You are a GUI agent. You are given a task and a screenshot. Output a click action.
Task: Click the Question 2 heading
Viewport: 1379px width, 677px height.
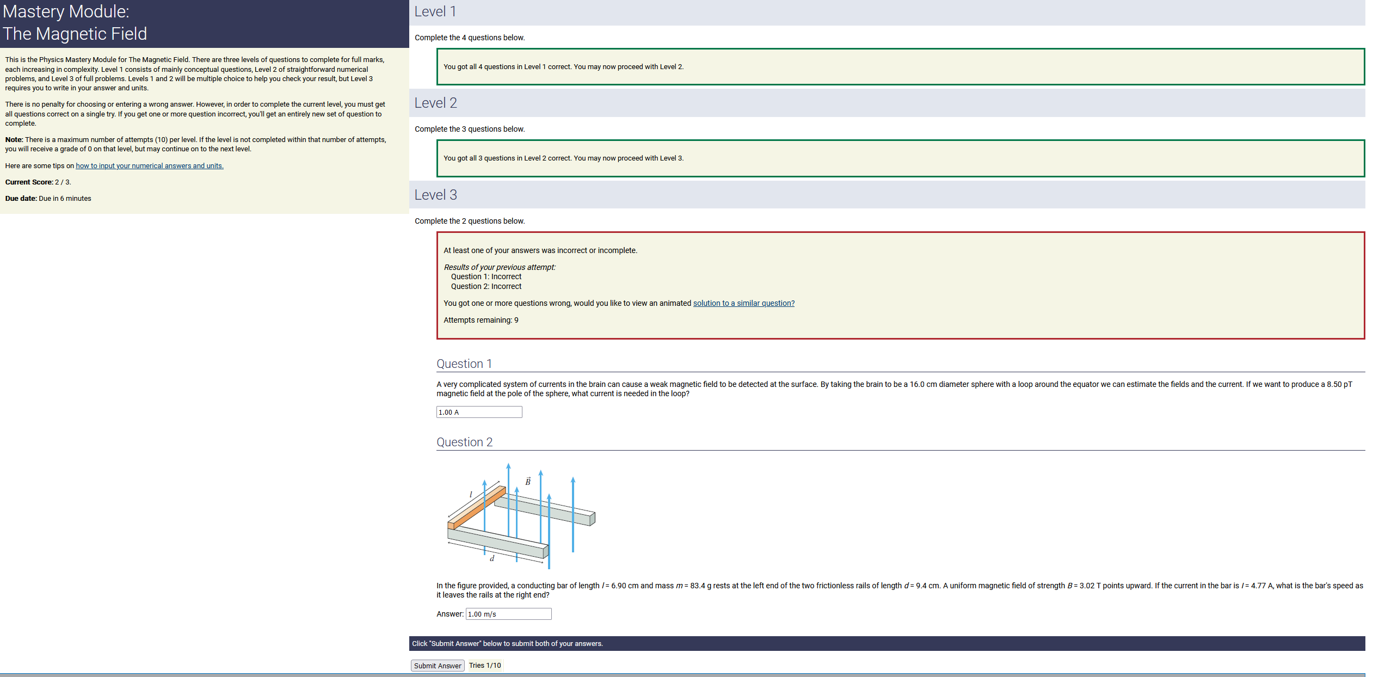point(464,442)
